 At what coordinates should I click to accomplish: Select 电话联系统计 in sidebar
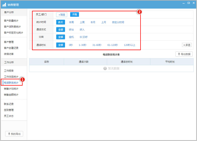tap(11, 83)
